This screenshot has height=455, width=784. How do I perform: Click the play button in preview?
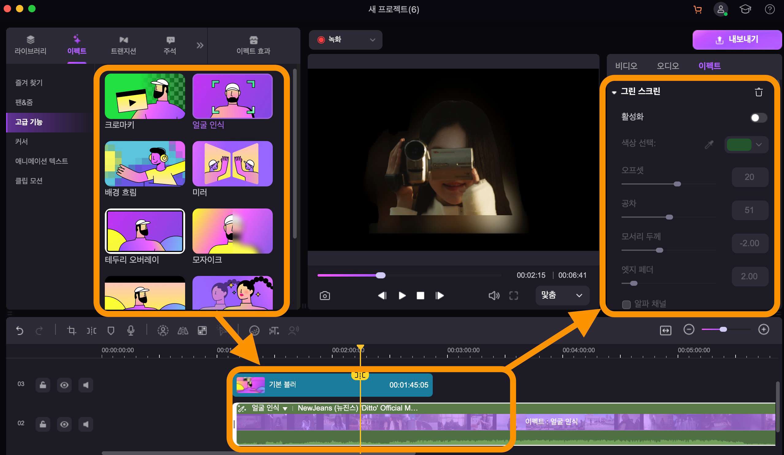click(x=402, y=295)
